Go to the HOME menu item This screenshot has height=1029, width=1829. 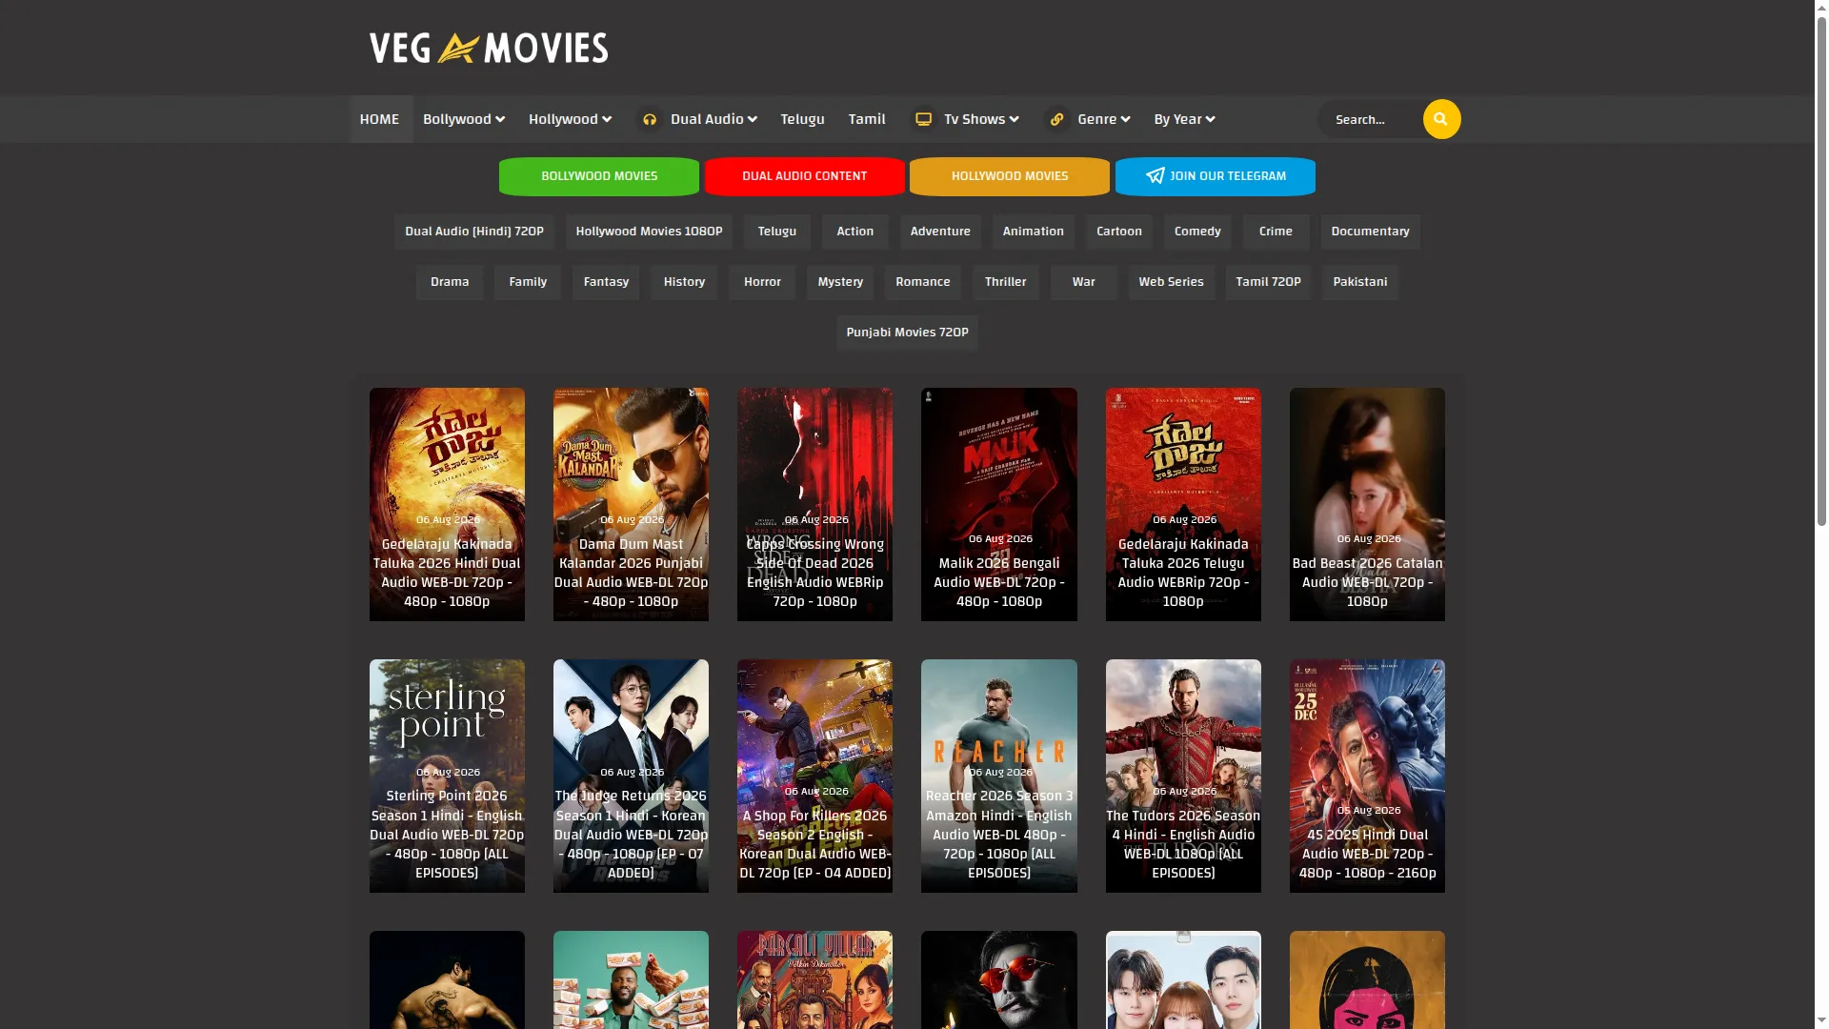point(379,119)
